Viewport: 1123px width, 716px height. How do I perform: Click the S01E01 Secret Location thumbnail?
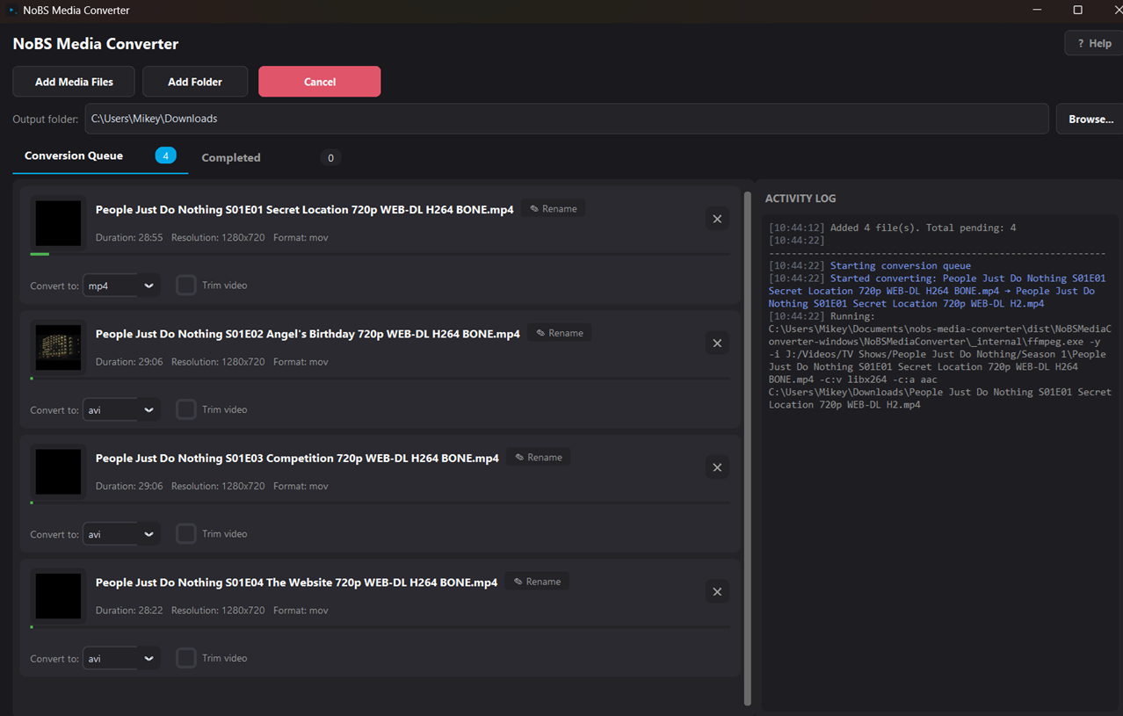click(x=58, y=223)
